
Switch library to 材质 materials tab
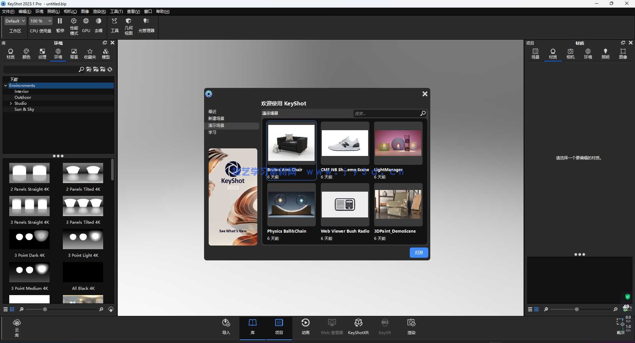(11, 54)
